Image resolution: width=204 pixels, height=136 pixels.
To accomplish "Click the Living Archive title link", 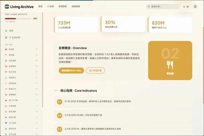I will pyautogui.click(x=22, y=7).
